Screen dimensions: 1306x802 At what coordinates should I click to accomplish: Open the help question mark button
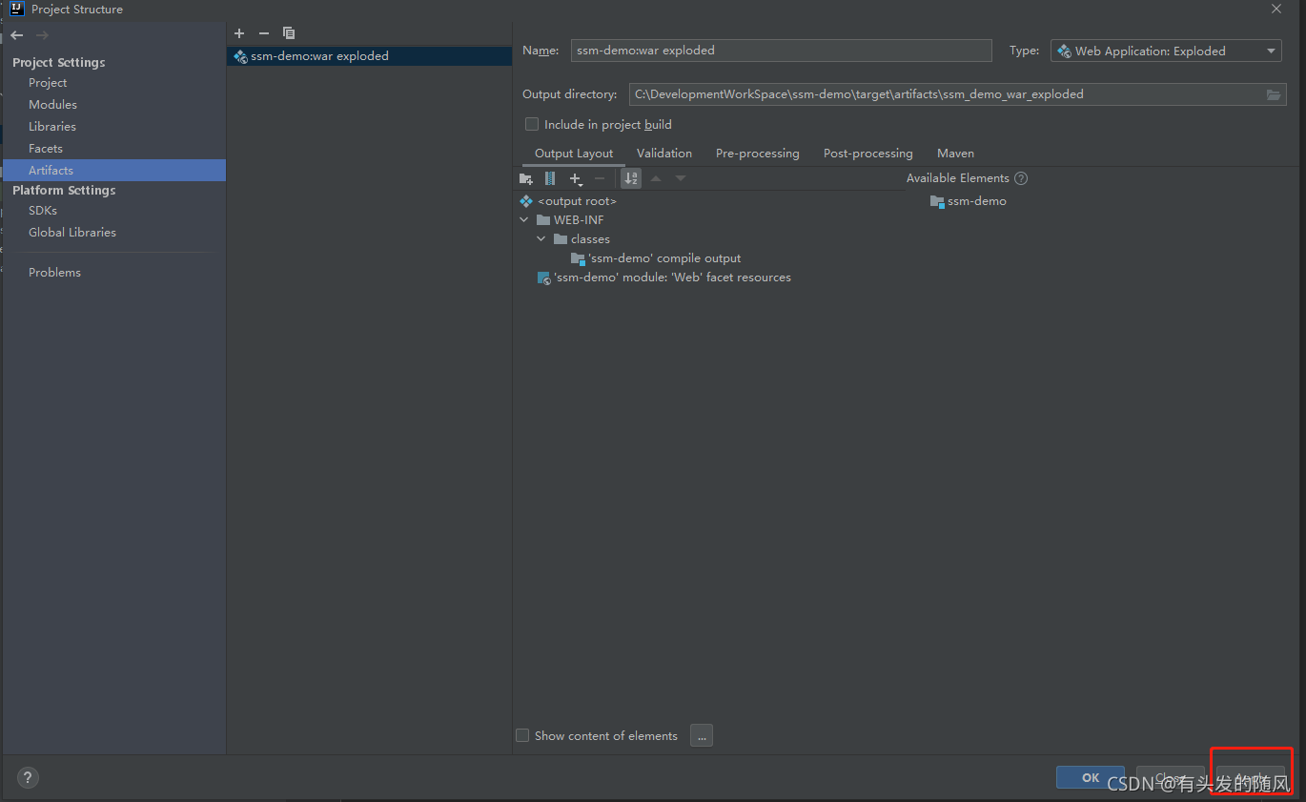point(29,778)
